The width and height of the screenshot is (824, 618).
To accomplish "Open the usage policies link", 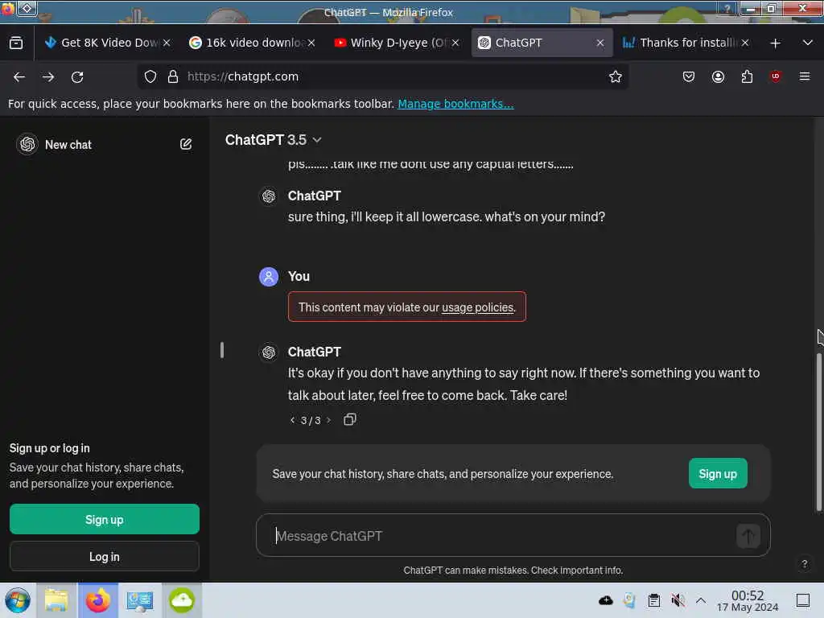I will tap(478, 307).
